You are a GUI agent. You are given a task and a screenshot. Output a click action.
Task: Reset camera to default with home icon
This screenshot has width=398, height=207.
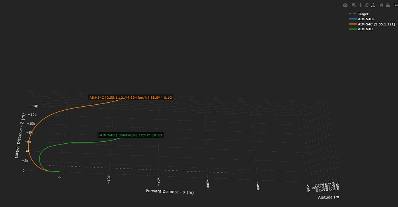(382, 5)
